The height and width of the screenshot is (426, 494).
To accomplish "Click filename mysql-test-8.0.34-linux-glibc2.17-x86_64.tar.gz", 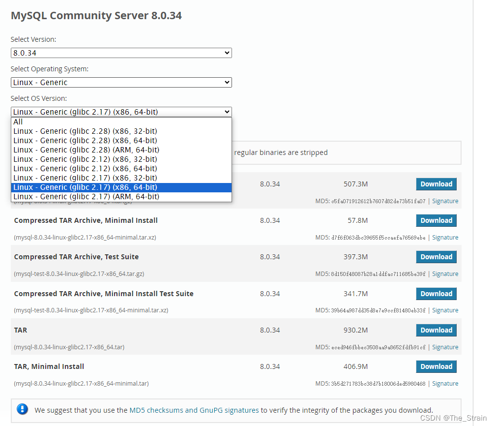I will point(79,274).
